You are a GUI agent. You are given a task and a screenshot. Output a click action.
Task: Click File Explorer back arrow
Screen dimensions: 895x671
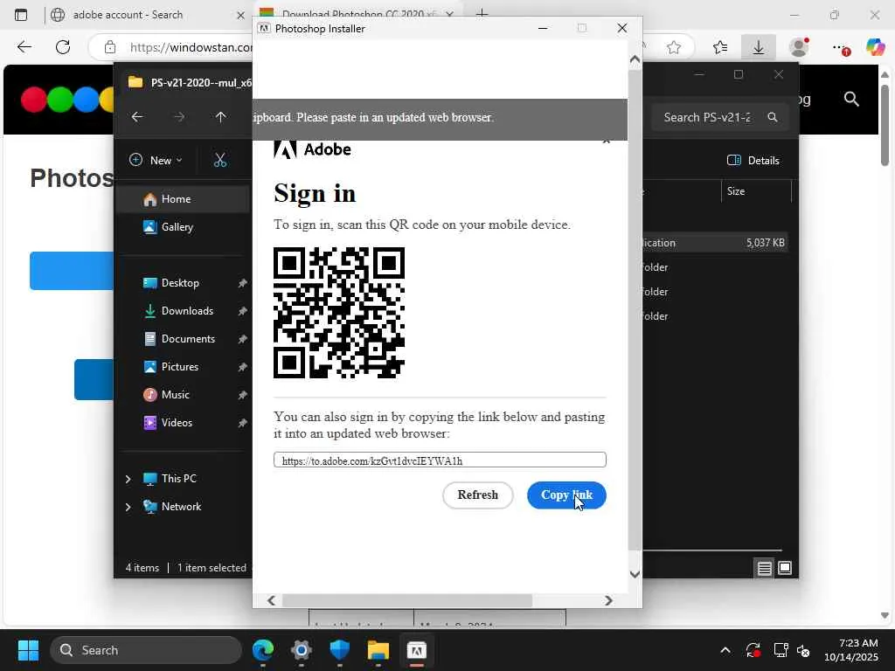pyautogui.click(x=137, y=117)
